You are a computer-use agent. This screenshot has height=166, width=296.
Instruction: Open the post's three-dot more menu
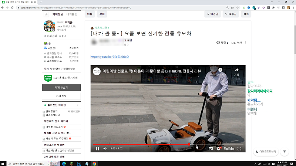245,43
